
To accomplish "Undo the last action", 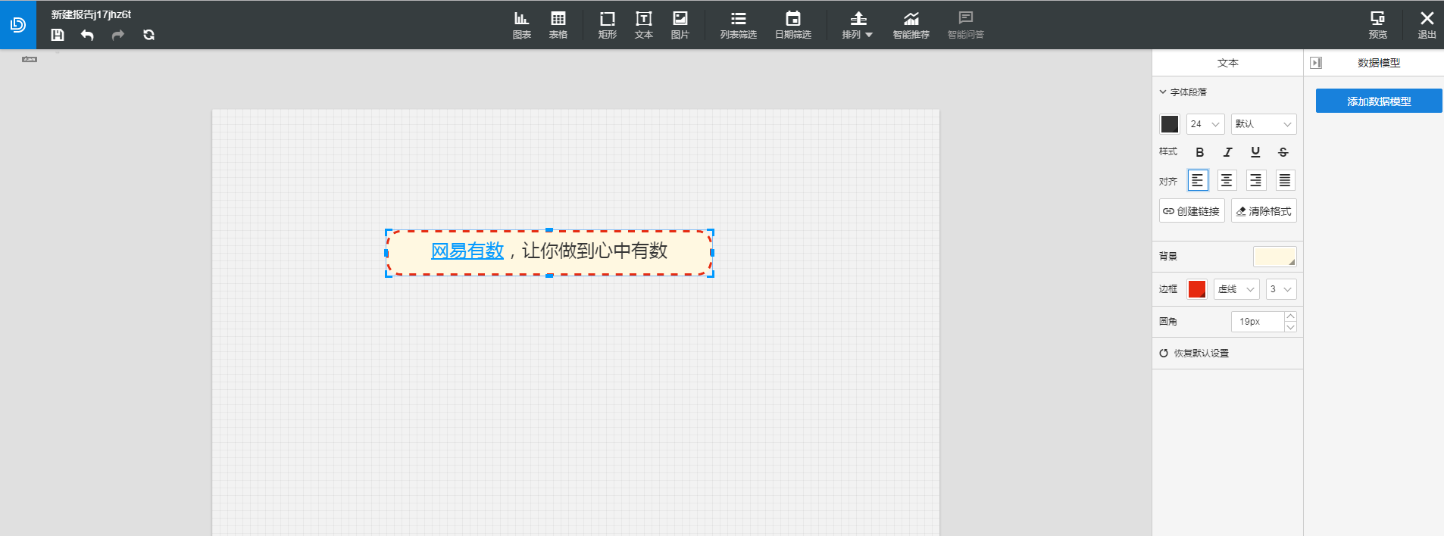I will 87,35.
